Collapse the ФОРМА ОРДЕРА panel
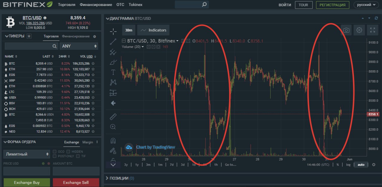382x187 pixels. click(5, 142)
